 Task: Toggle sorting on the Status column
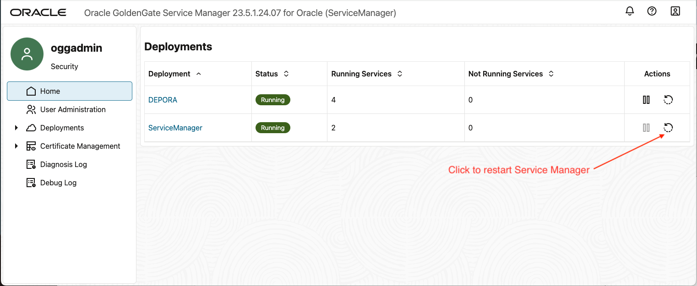(x=286, y=73)
